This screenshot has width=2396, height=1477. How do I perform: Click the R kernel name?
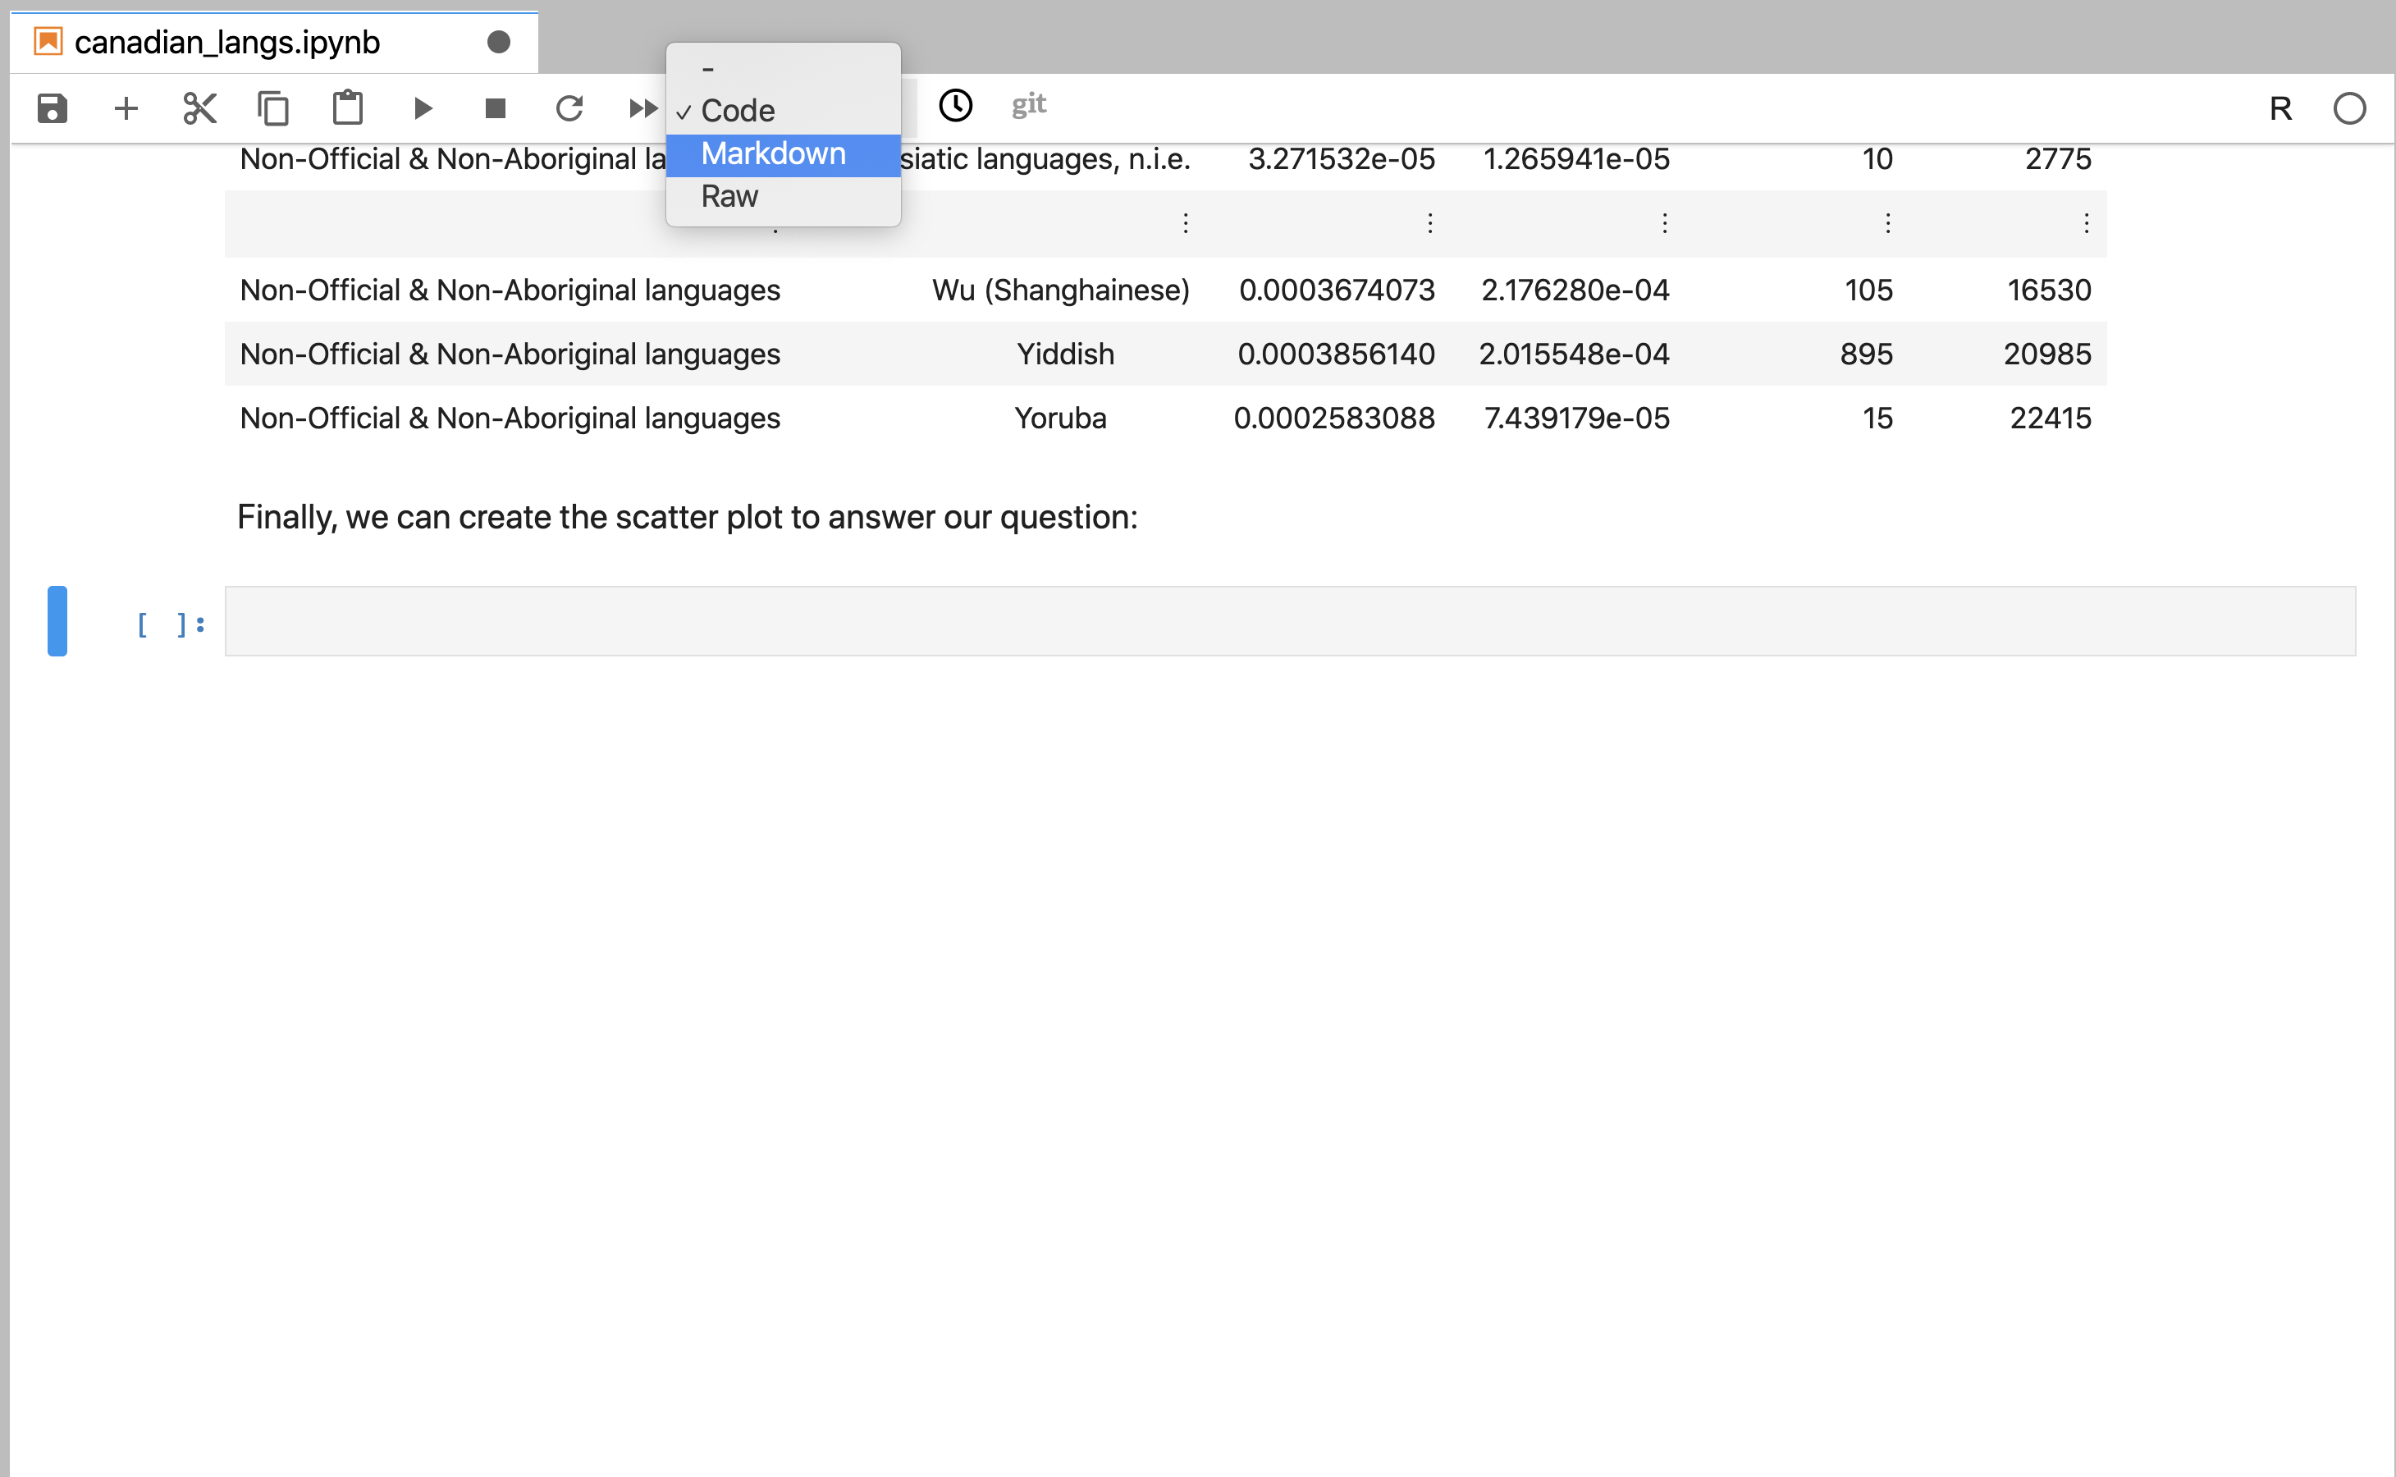coord(2279,108)
